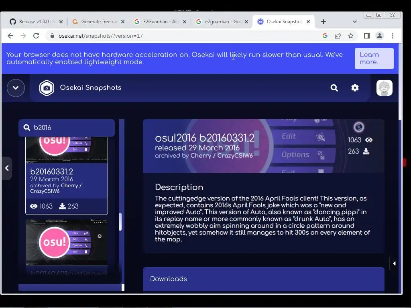411x308 pixels.
Task: Expand the Osekai apps dropdown chevron
Action: click(x=16, y=88)
